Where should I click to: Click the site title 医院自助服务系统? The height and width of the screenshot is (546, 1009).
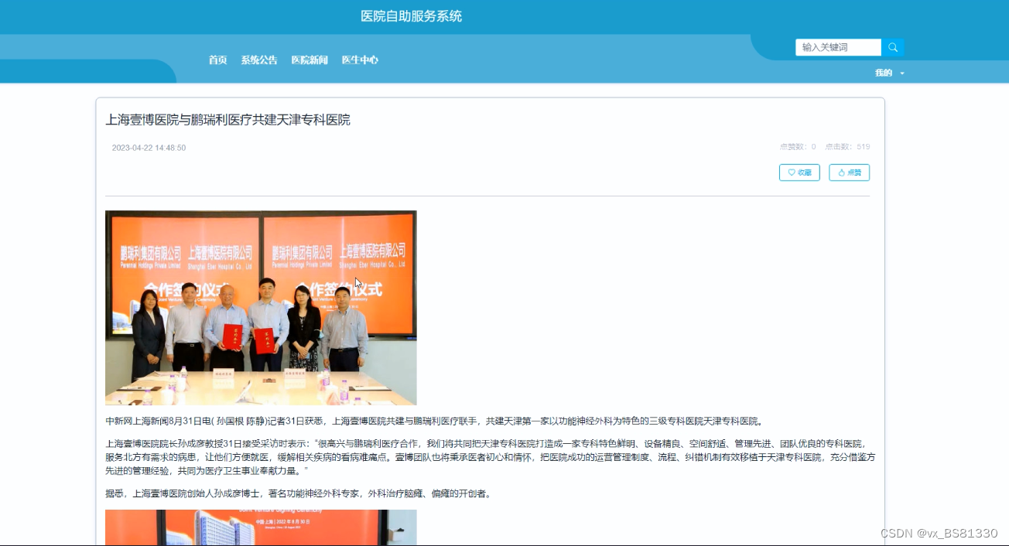(412, 16)
